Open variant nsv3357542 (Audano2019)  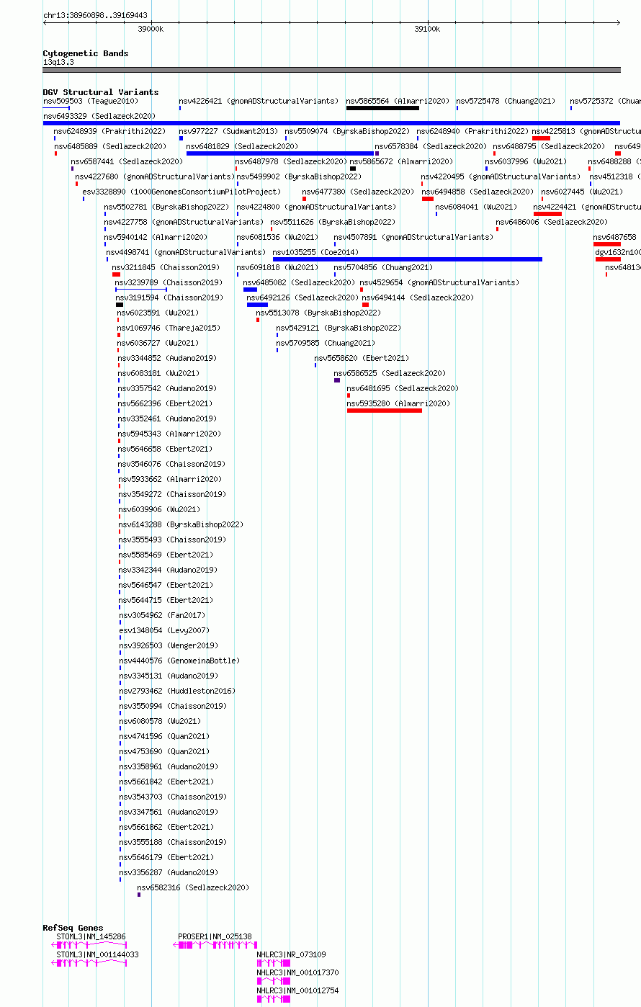168,389
